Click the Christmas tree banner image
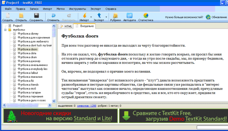228x131 pixels. (12, 116)
